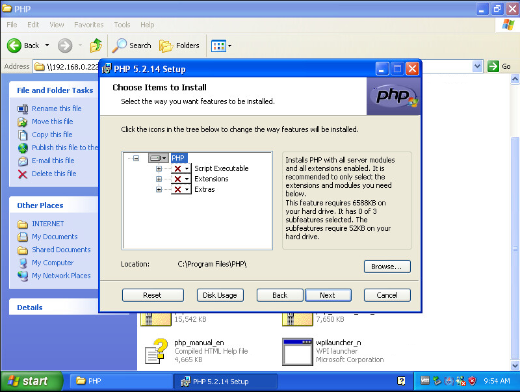Select the PHP label in feature tree
This screenshot has width=520, height=392.
pyautogui.click(x=178, y=158)
